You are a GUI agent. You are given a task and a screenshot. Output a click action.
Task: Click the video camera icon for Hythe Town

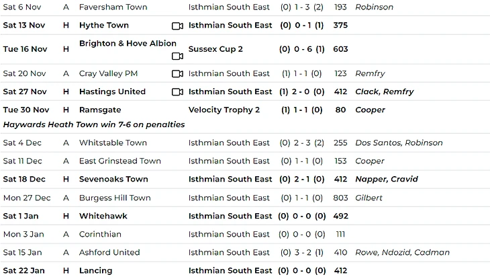point(177,26)
